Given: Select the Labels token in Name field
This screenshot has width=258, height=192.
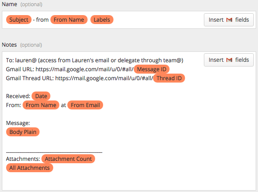Looking at the screenshot, I should 102,20.
